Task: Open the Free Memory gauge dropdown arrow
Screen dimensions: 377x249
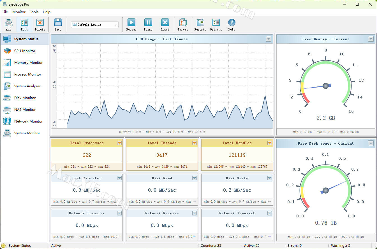Action: 371,39
